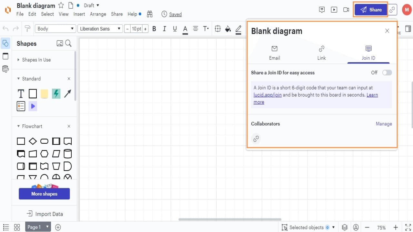Open the fill color bucket
Image resolution: width=413 pixels, height=232 pixels.
click(x=228, y=29)
